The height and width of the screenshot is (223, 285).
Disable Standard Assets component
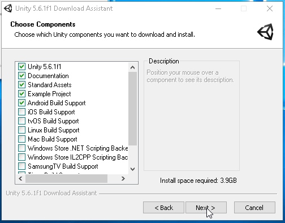coord(21,85)
